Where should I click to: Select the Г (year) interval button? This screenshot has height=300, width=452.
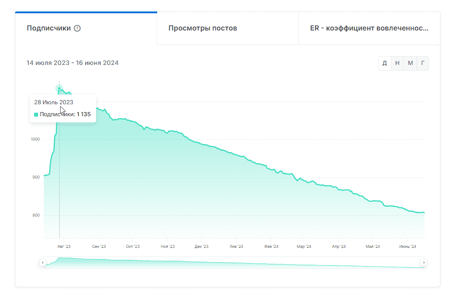point(423,63)
